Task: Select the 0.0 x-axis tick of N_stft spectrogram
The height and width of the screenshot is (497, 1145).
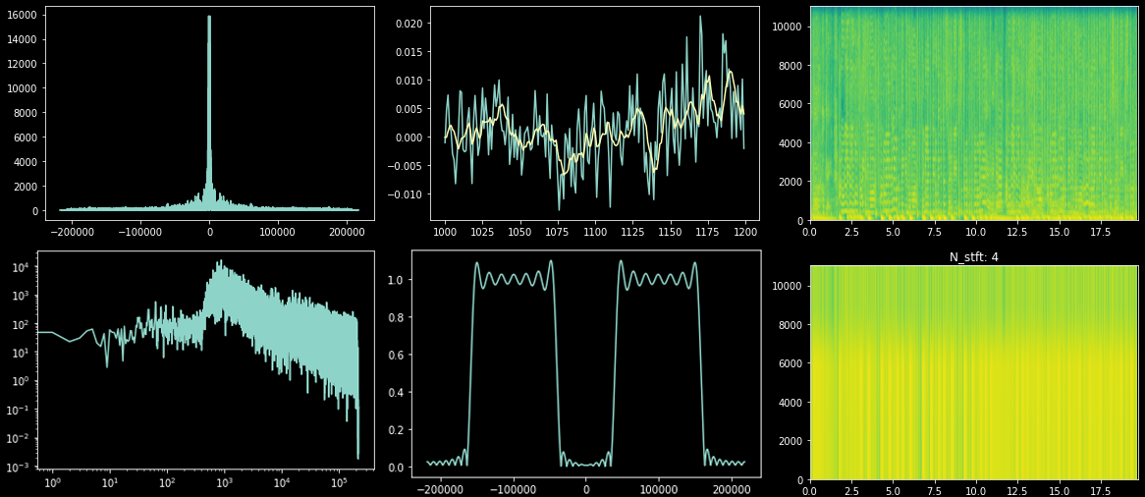Action: coord(810,488)
